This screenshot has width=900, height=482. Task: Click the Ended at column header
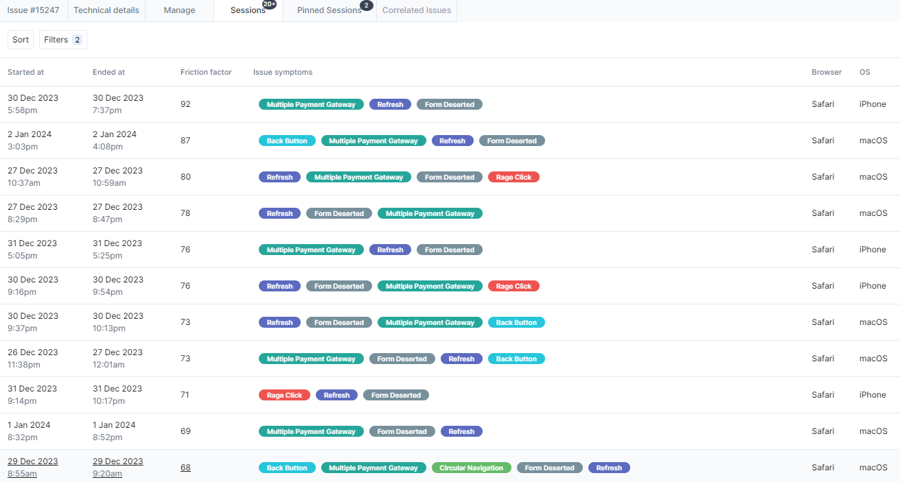tap(109, 72)
